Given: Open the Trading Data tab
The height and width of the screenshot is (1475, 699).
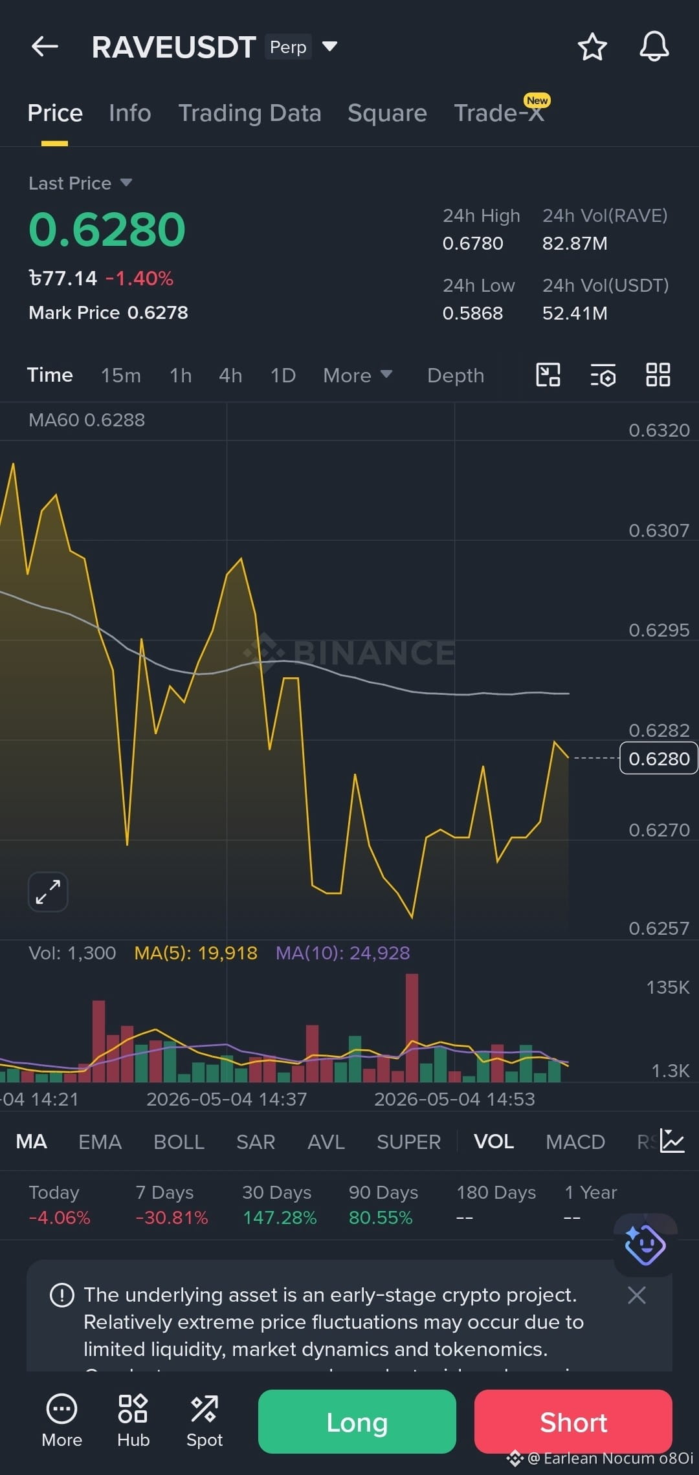Looking at the screenshot, I should pyautogui.click(x=250, y=113).
